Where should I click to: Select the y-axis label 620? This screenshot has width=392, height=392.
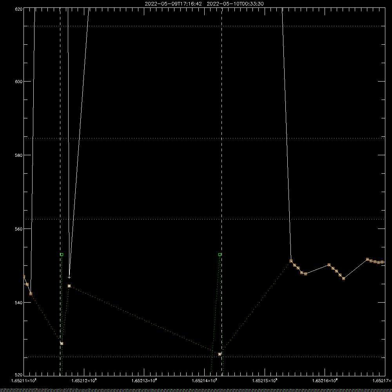(x=19, y=9)
